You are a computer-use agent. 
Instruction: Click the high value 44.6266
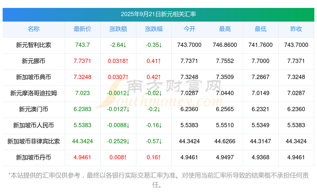pos(225,141)
